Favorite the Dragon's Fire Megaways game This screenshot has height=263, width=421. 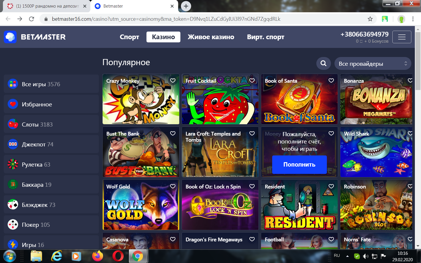pos(252,239)
